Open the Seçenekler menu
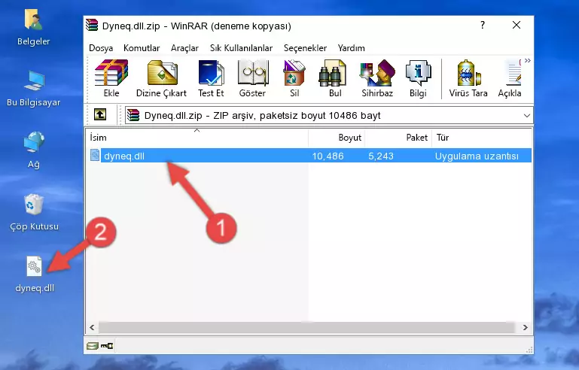The height and width of the screenshot is (370, 579). tap(305, 48)
